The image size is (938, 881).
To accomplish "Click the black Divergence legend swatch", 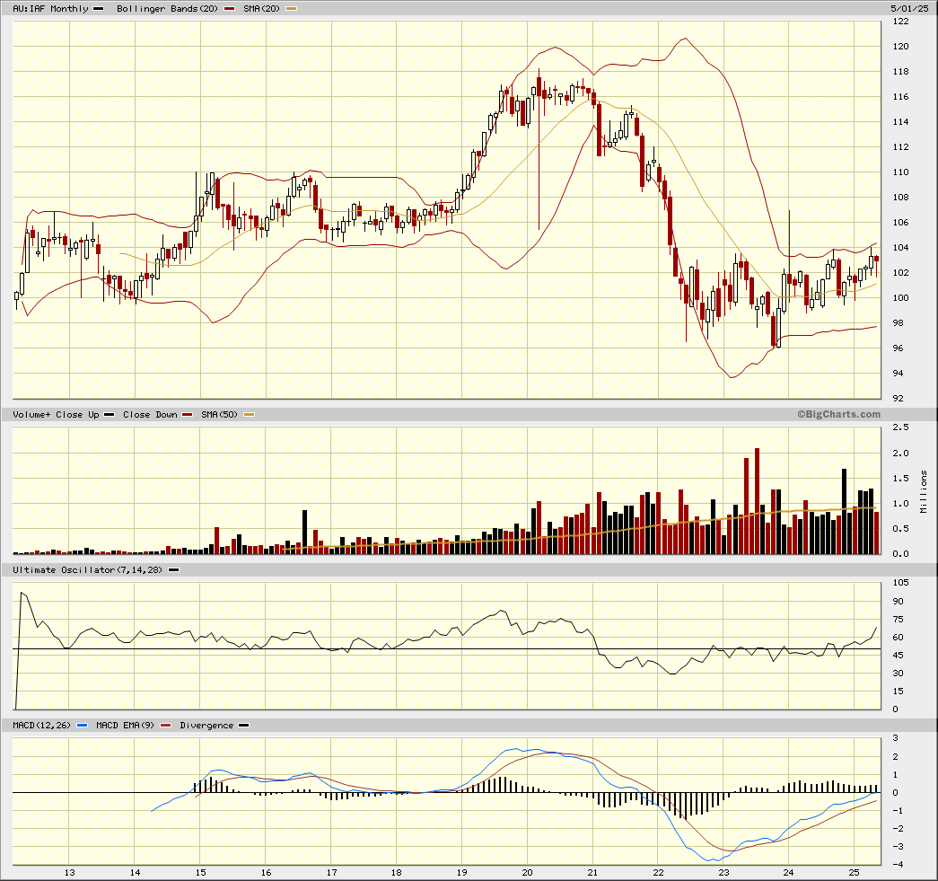I will (x=243, y=726).
